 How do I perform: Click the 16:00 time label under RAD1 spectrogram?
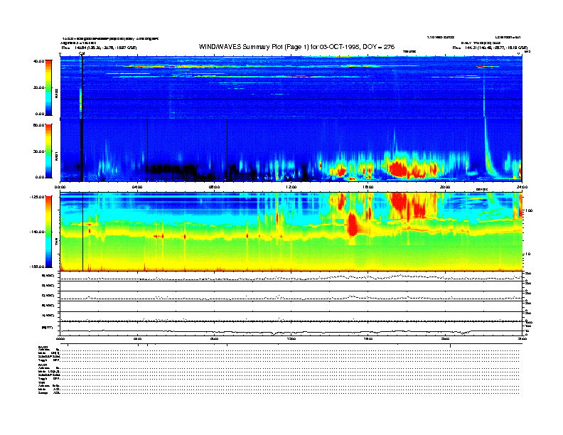click(368, 187)
